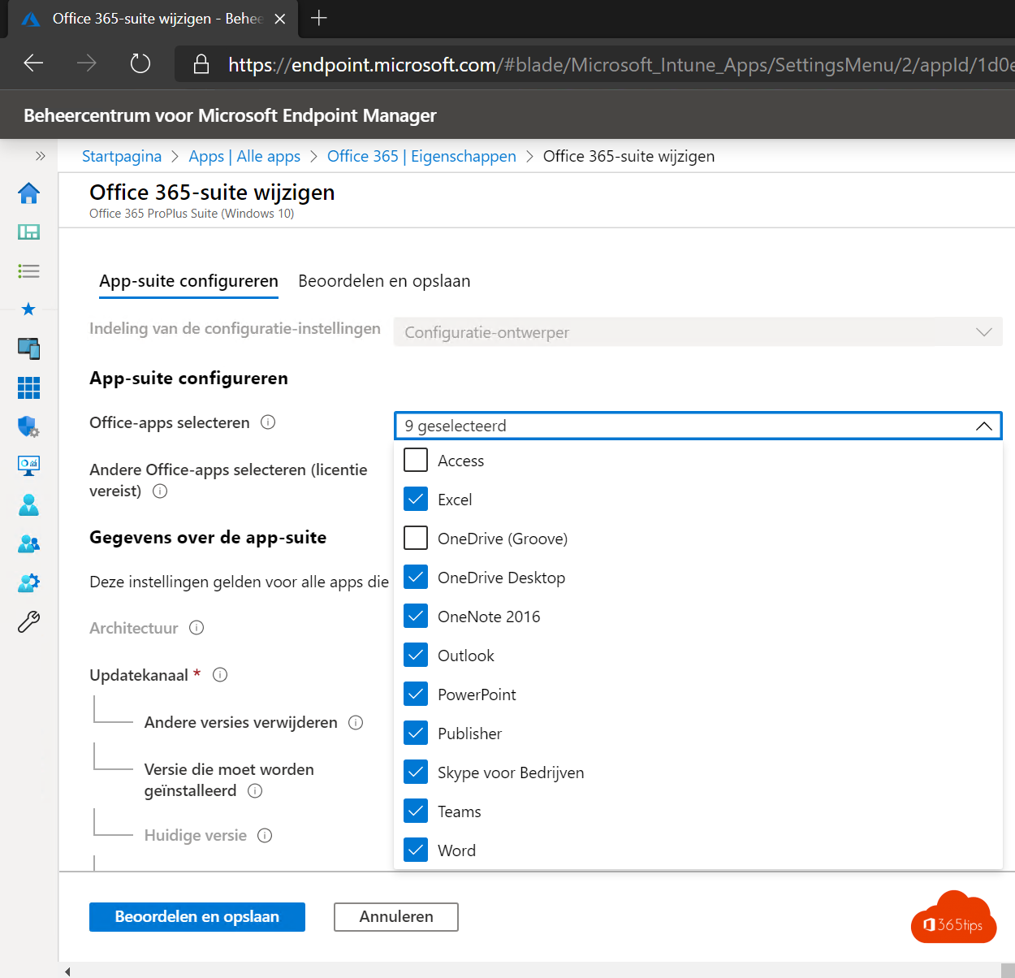Enable the Access checkbox
This screenshot has width=1015, height=978.
[415, 459]
